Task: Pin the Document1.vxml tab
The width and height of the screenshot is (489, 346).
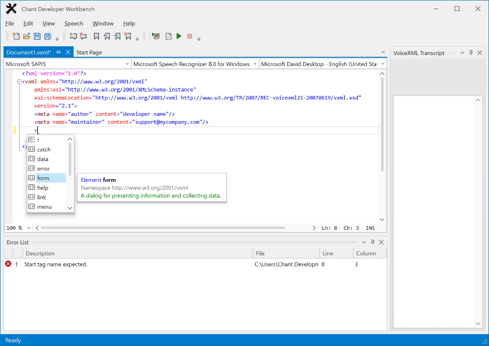Action: click(58, 52)
